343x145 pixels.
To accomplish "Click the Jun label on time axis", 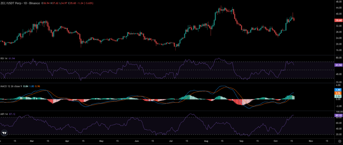I will coord(137,141).
